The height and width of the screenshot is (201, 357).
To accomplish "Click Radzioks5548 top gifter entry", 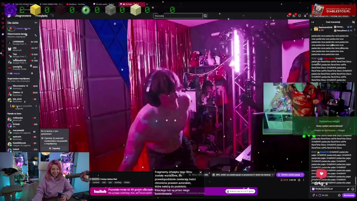I will tap(323, 29).
